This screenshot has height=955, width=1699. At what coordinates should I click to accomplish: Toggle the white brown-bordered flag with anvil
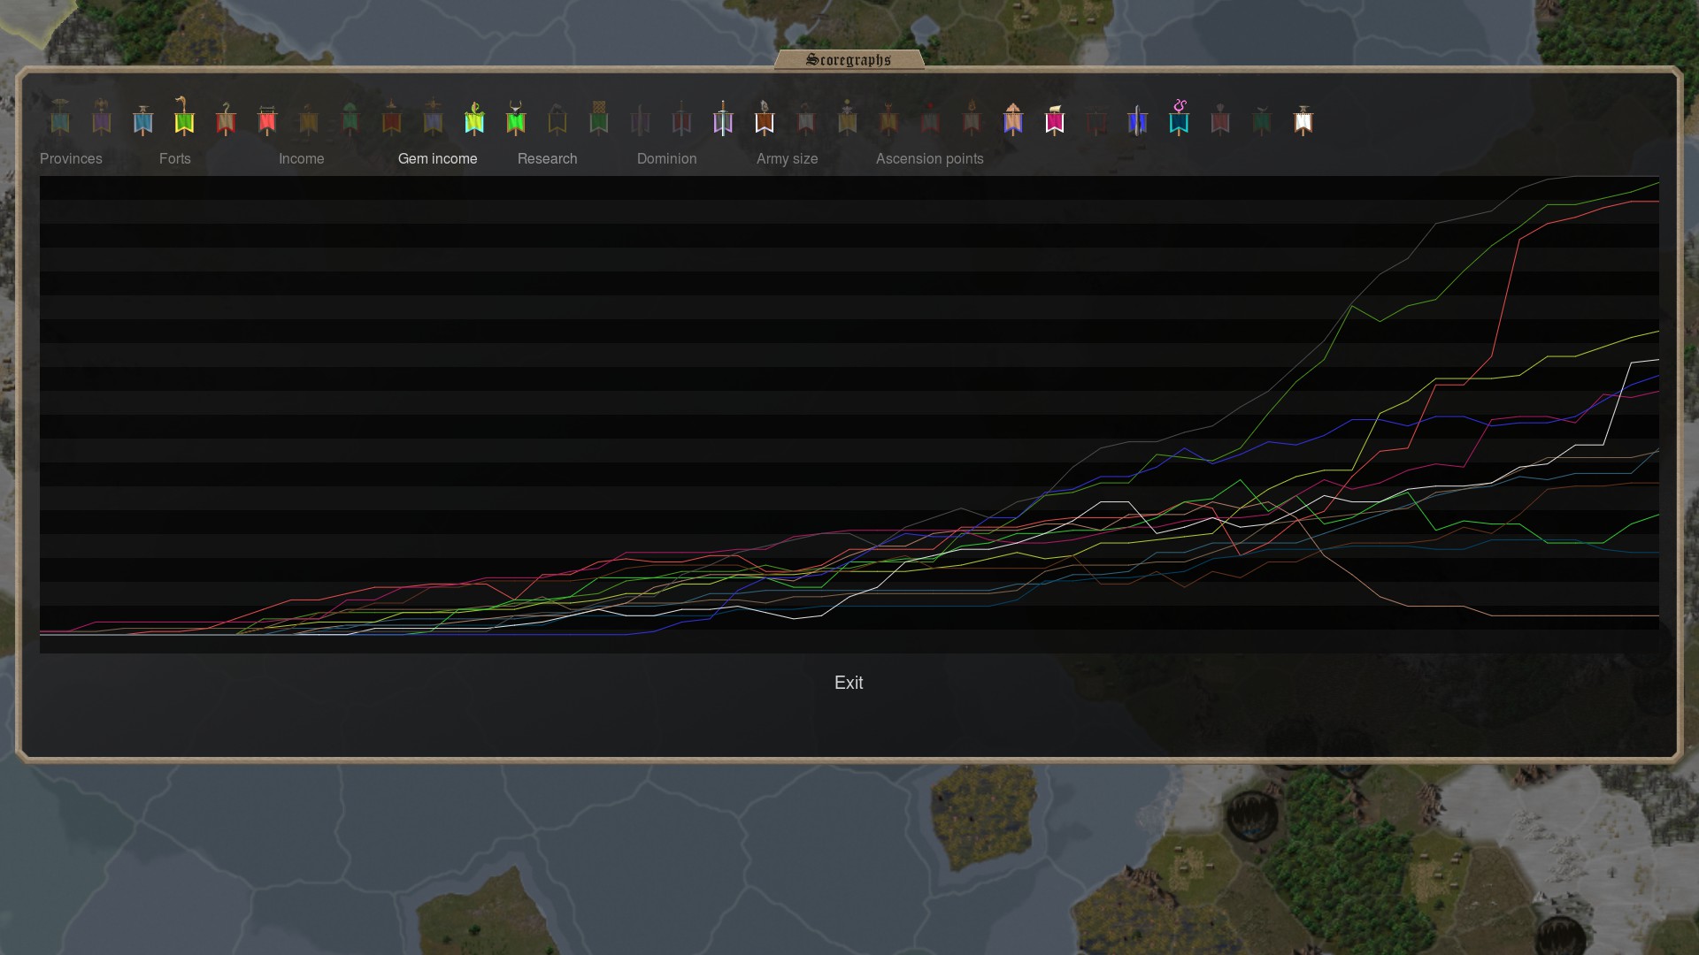pyautogui.click(x=1303, y=119)
